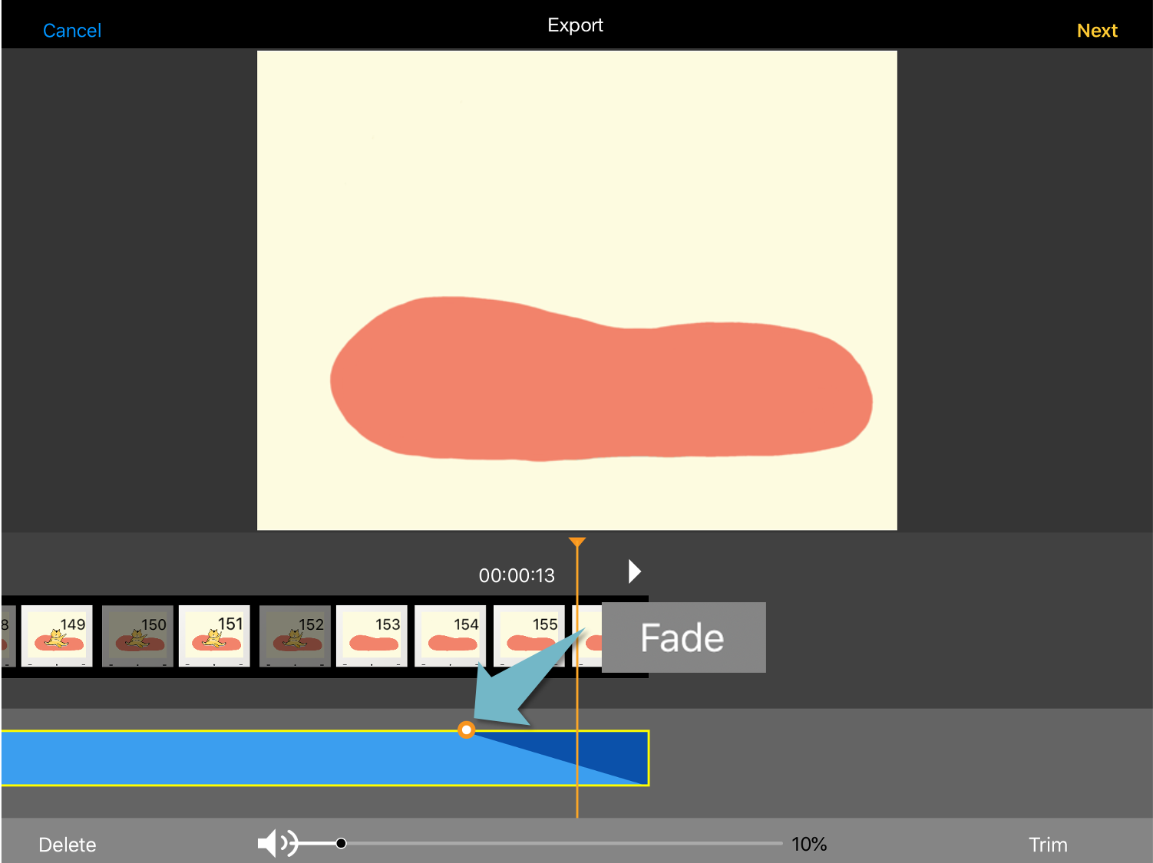Pick frame 152 in the timeline
The width and height of the screenshot is (1153, 863).
296,636
